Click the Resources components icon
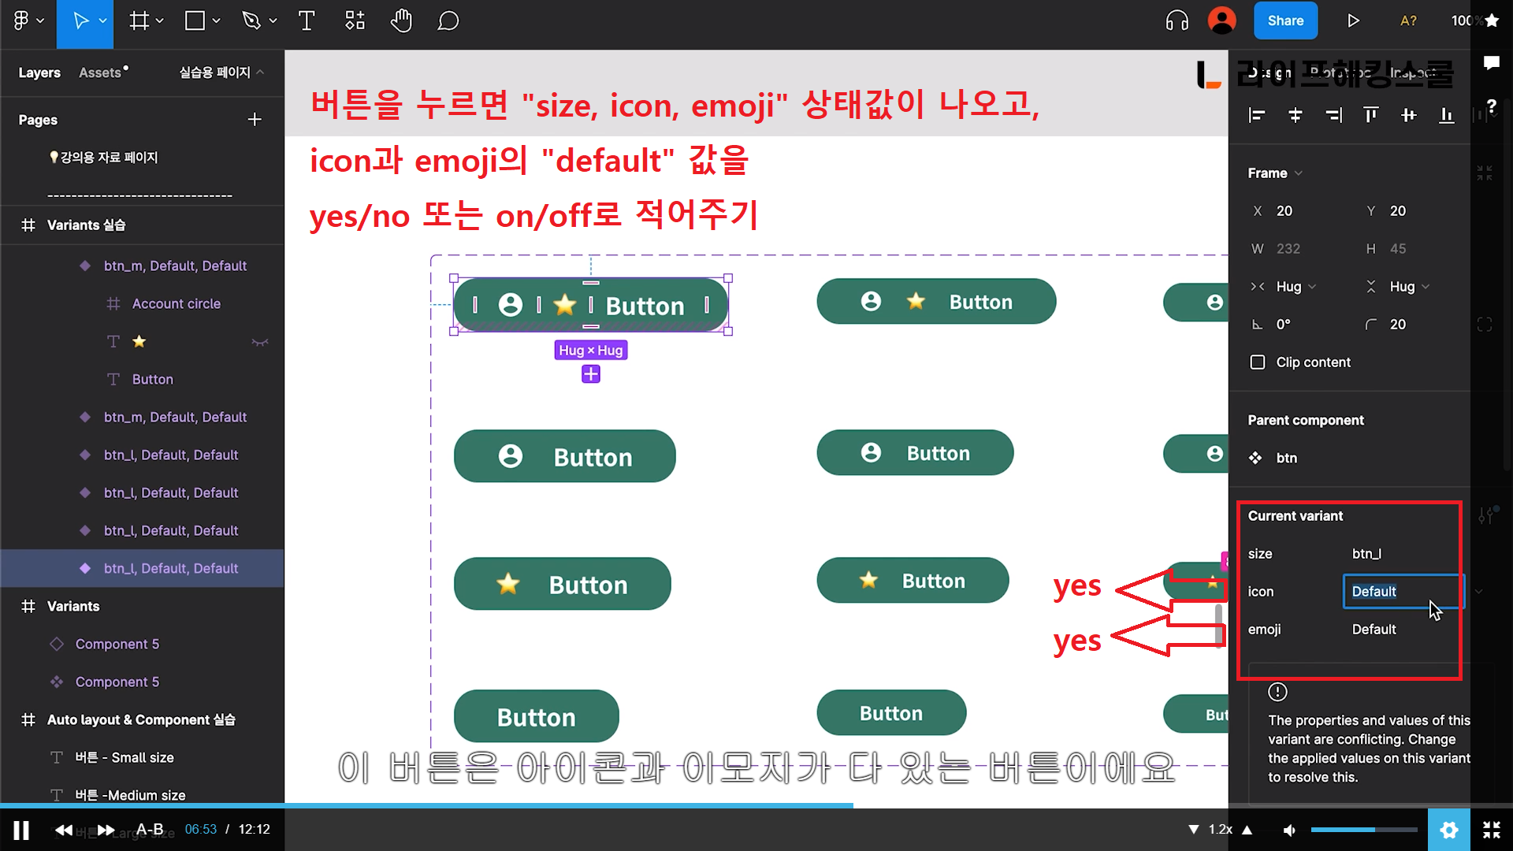This screenshot has height=851, width=1513. coord(355,21)
